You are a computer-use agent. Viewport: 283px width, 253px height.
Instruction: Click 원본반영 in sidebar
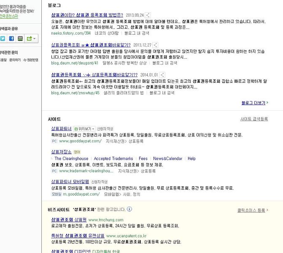[x=31, y=60]
